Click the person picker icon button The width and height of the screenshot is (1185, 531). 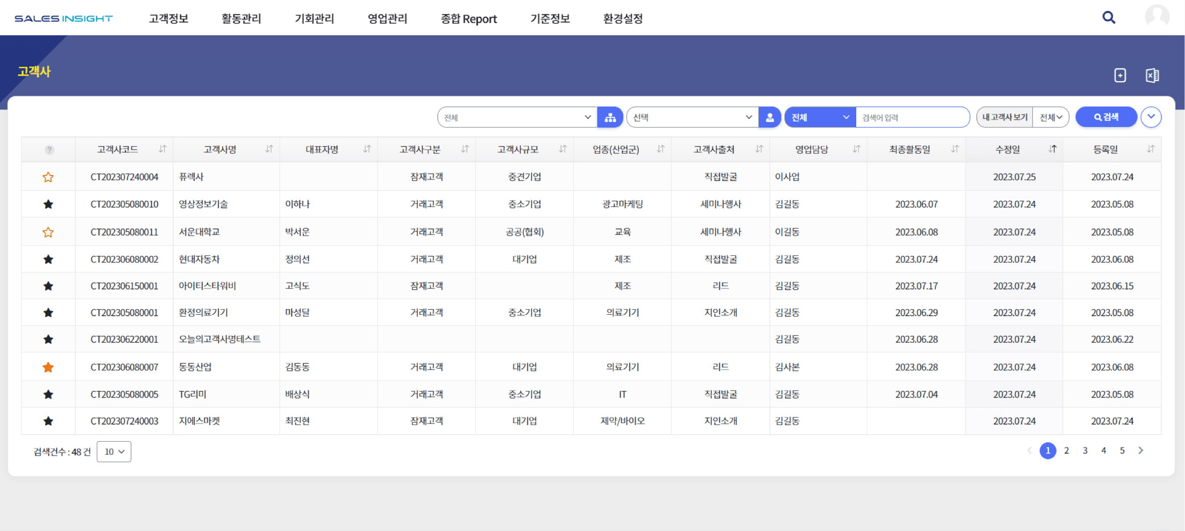pos(769,117)
